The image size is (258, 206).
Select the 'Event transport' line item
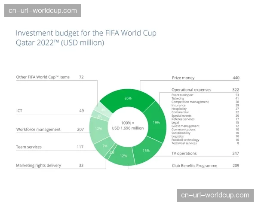click(182, 95)
